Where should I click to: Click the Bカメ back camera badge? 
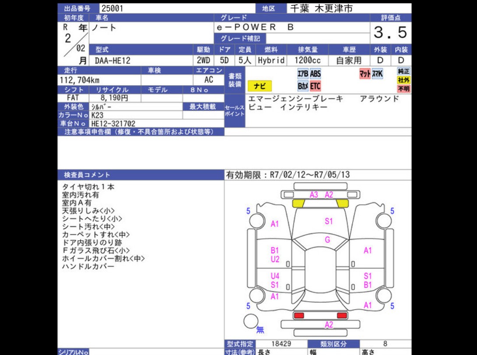pos(303,86)
